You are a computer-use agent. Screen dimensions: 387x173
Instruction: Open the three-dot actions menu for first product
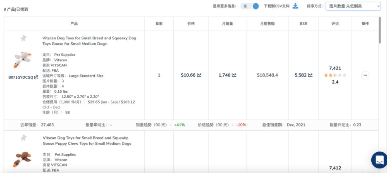coord(365,75)
